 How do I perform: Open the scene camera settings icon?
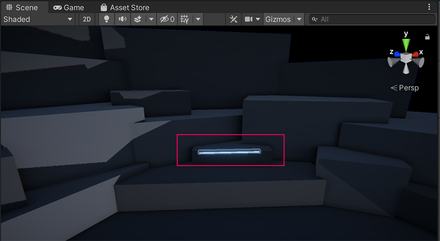249,19
